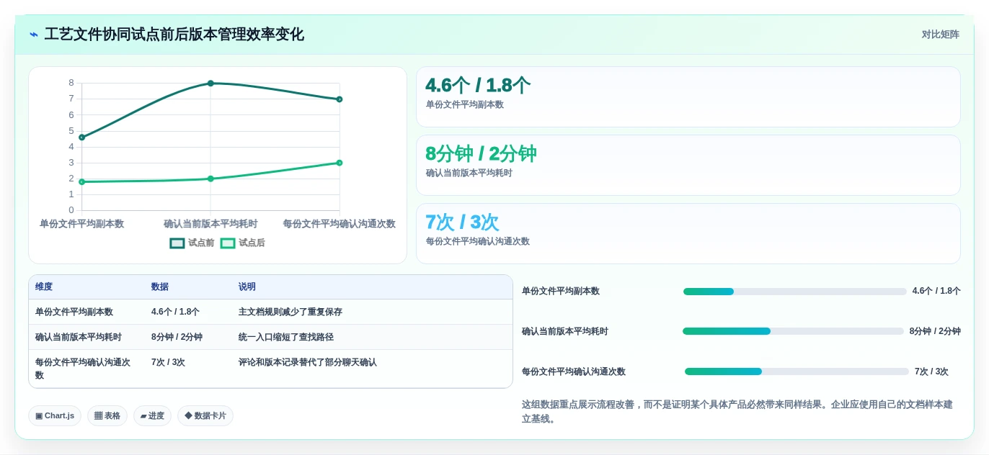This screenshot has width=989, height=455.
Task: Toggle the 试点前 legend item
Action: (x=192, y=243)
